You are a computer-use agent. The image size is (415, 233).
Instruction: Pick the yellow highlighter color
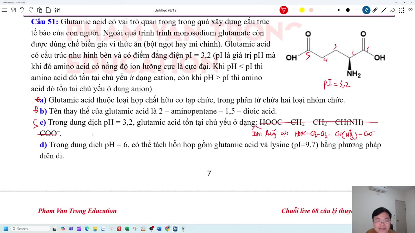point(302,10)
